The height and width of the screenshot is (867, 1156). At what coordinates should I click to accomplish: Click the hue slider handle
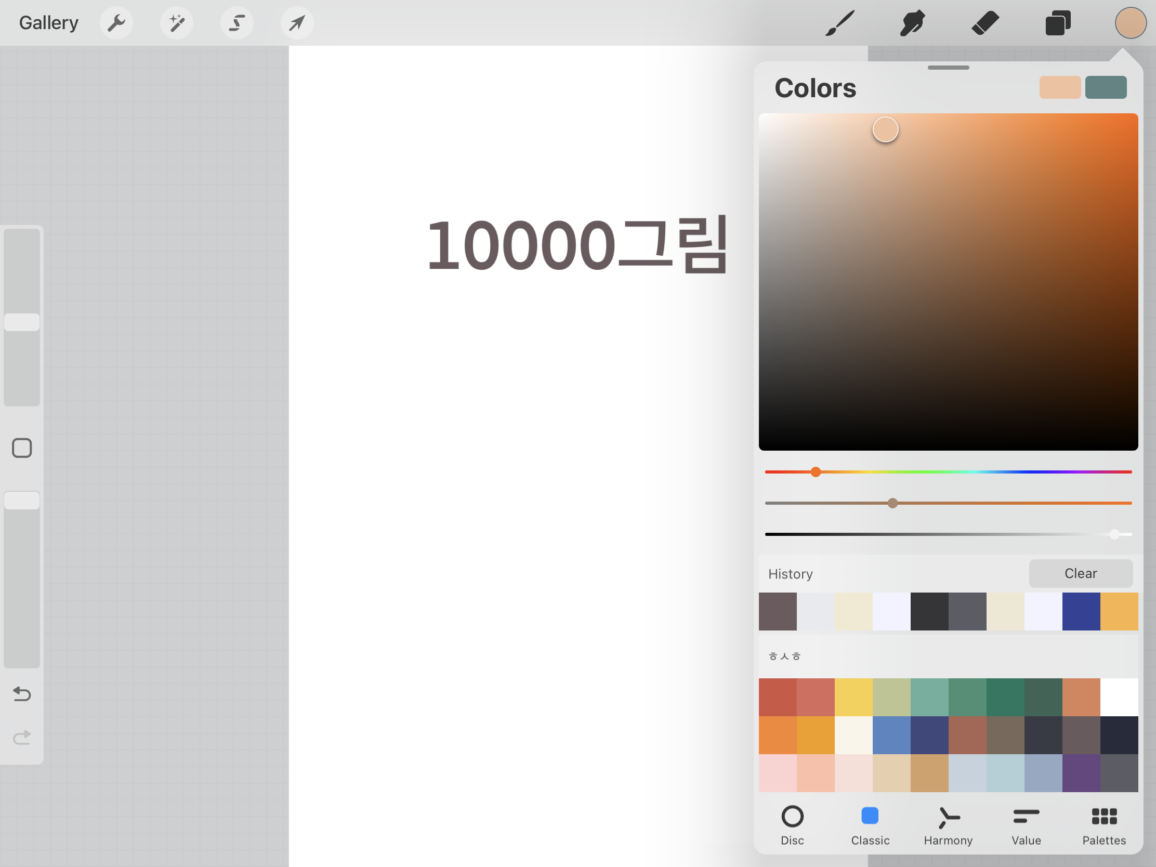tap(816, 472)
